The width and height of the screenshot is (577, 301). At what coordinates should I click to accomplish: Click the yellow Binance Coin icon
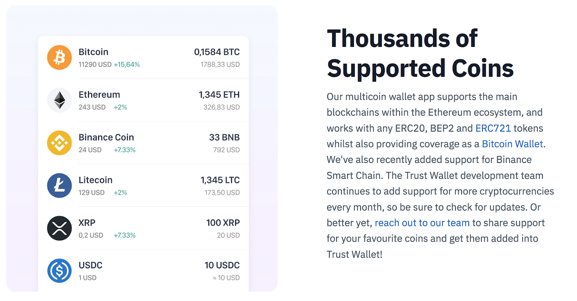tap(60, 143)
